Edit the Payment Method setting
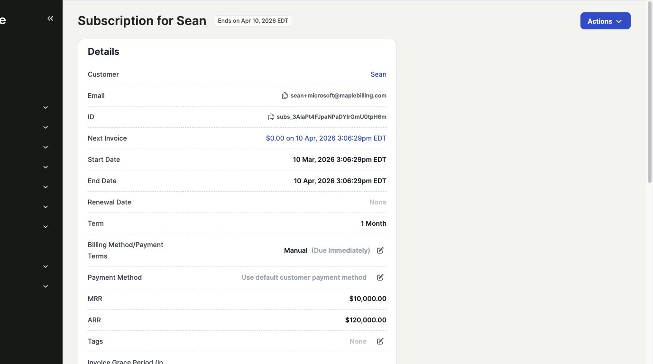The image size is (653, 364). pyautogui.click(x=380, y=277)
